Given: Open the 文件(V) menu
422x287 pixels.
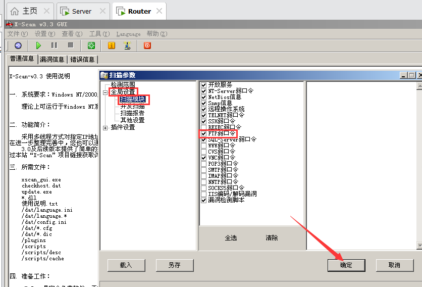Looking at the screenshot, I should (x=18, y=34).
